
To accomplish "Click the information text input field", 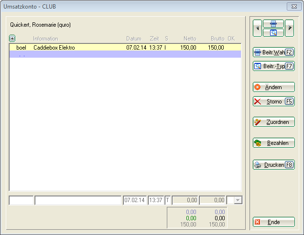I will click(x=78, y=200).
